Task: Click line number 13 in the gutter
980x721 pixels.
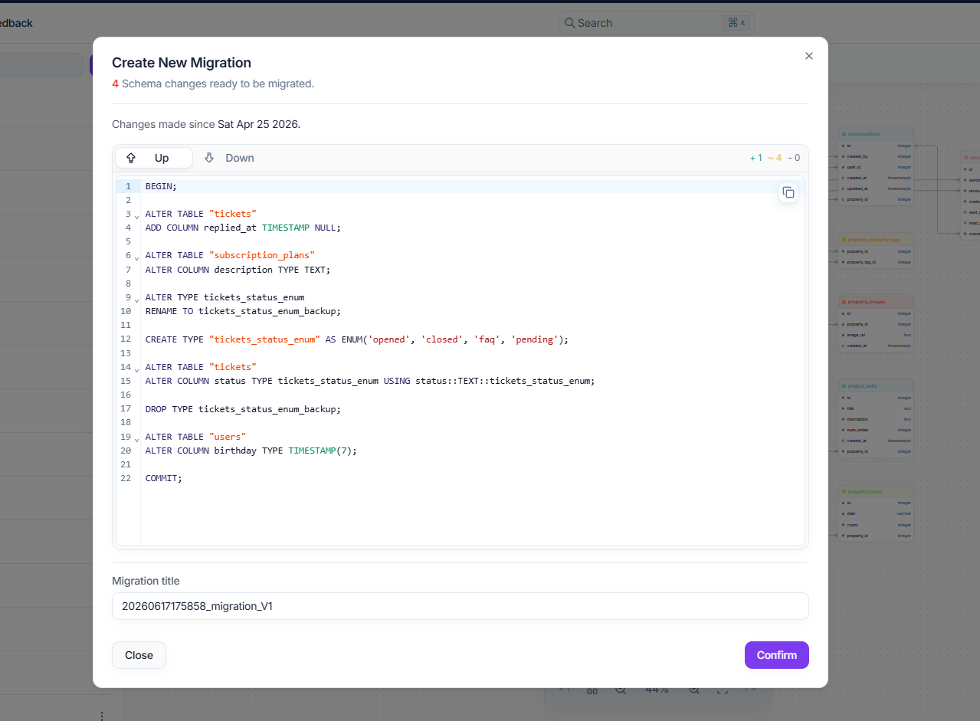Action: coord(126,353)
